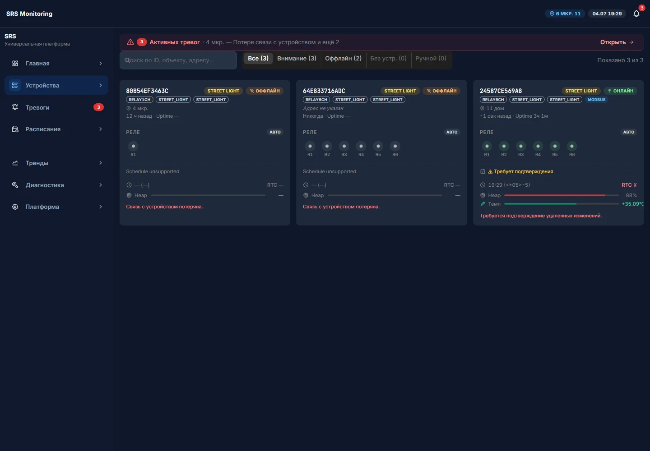
Task: Focus the device search input field
Action: (178, 60)
